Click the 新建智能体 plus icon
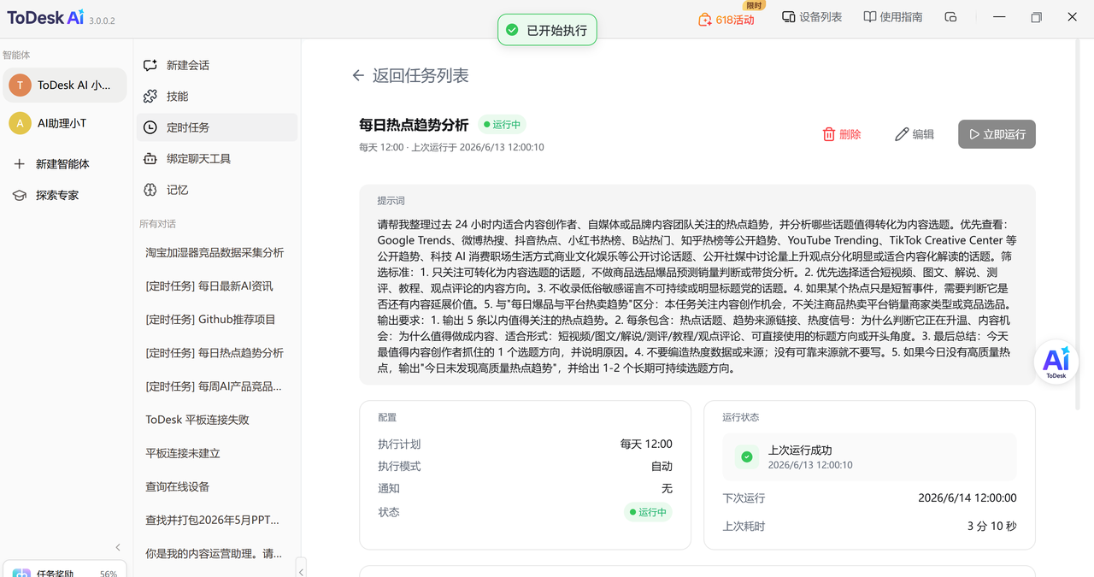 (x=20, y=164)
